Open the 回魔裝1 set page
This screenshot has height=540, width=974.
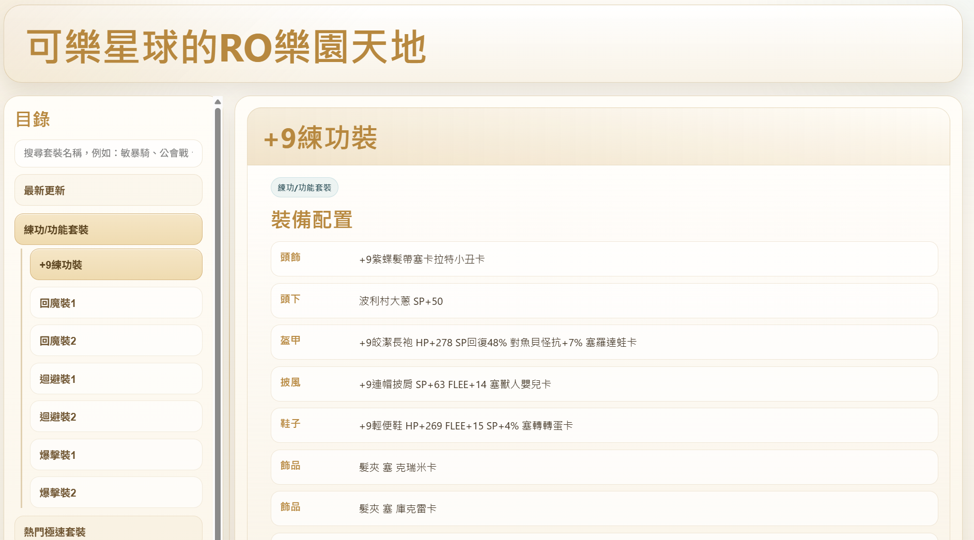[116, 303]
